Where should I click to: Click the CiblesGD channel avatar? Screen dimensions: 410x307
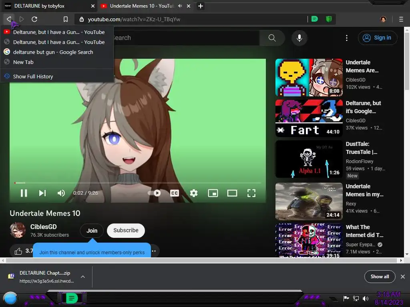(x=18, y=230)
